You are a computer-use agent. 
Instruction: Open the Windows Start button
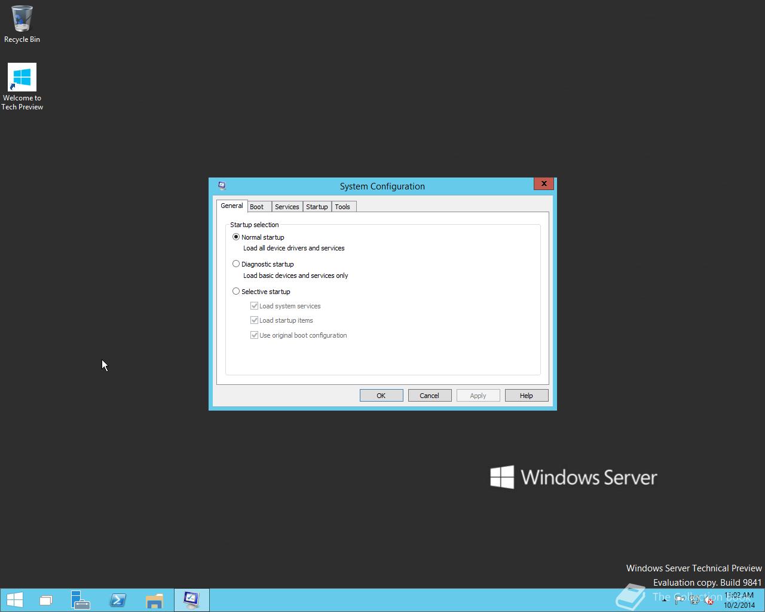click(x=14, y=600)
